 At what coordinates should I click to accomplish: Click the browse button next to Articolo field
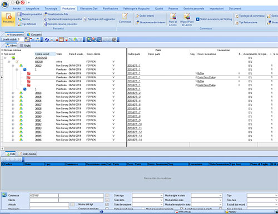(72, 205)
